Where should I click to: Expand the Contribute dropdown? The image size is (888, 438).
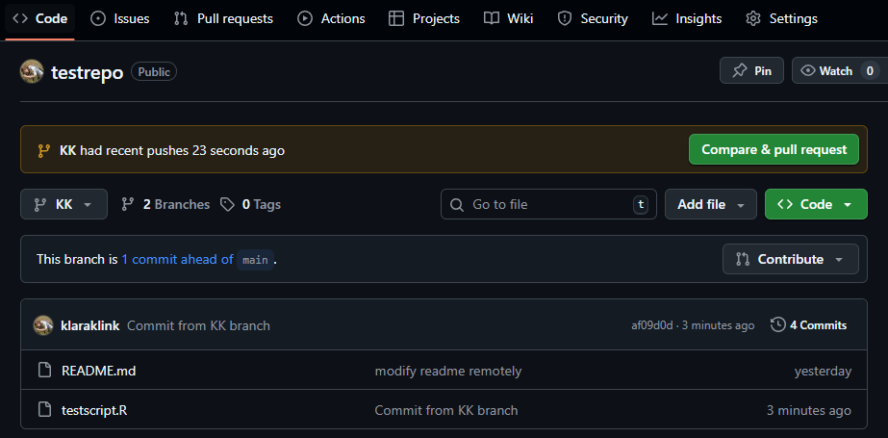pos(790,259)
